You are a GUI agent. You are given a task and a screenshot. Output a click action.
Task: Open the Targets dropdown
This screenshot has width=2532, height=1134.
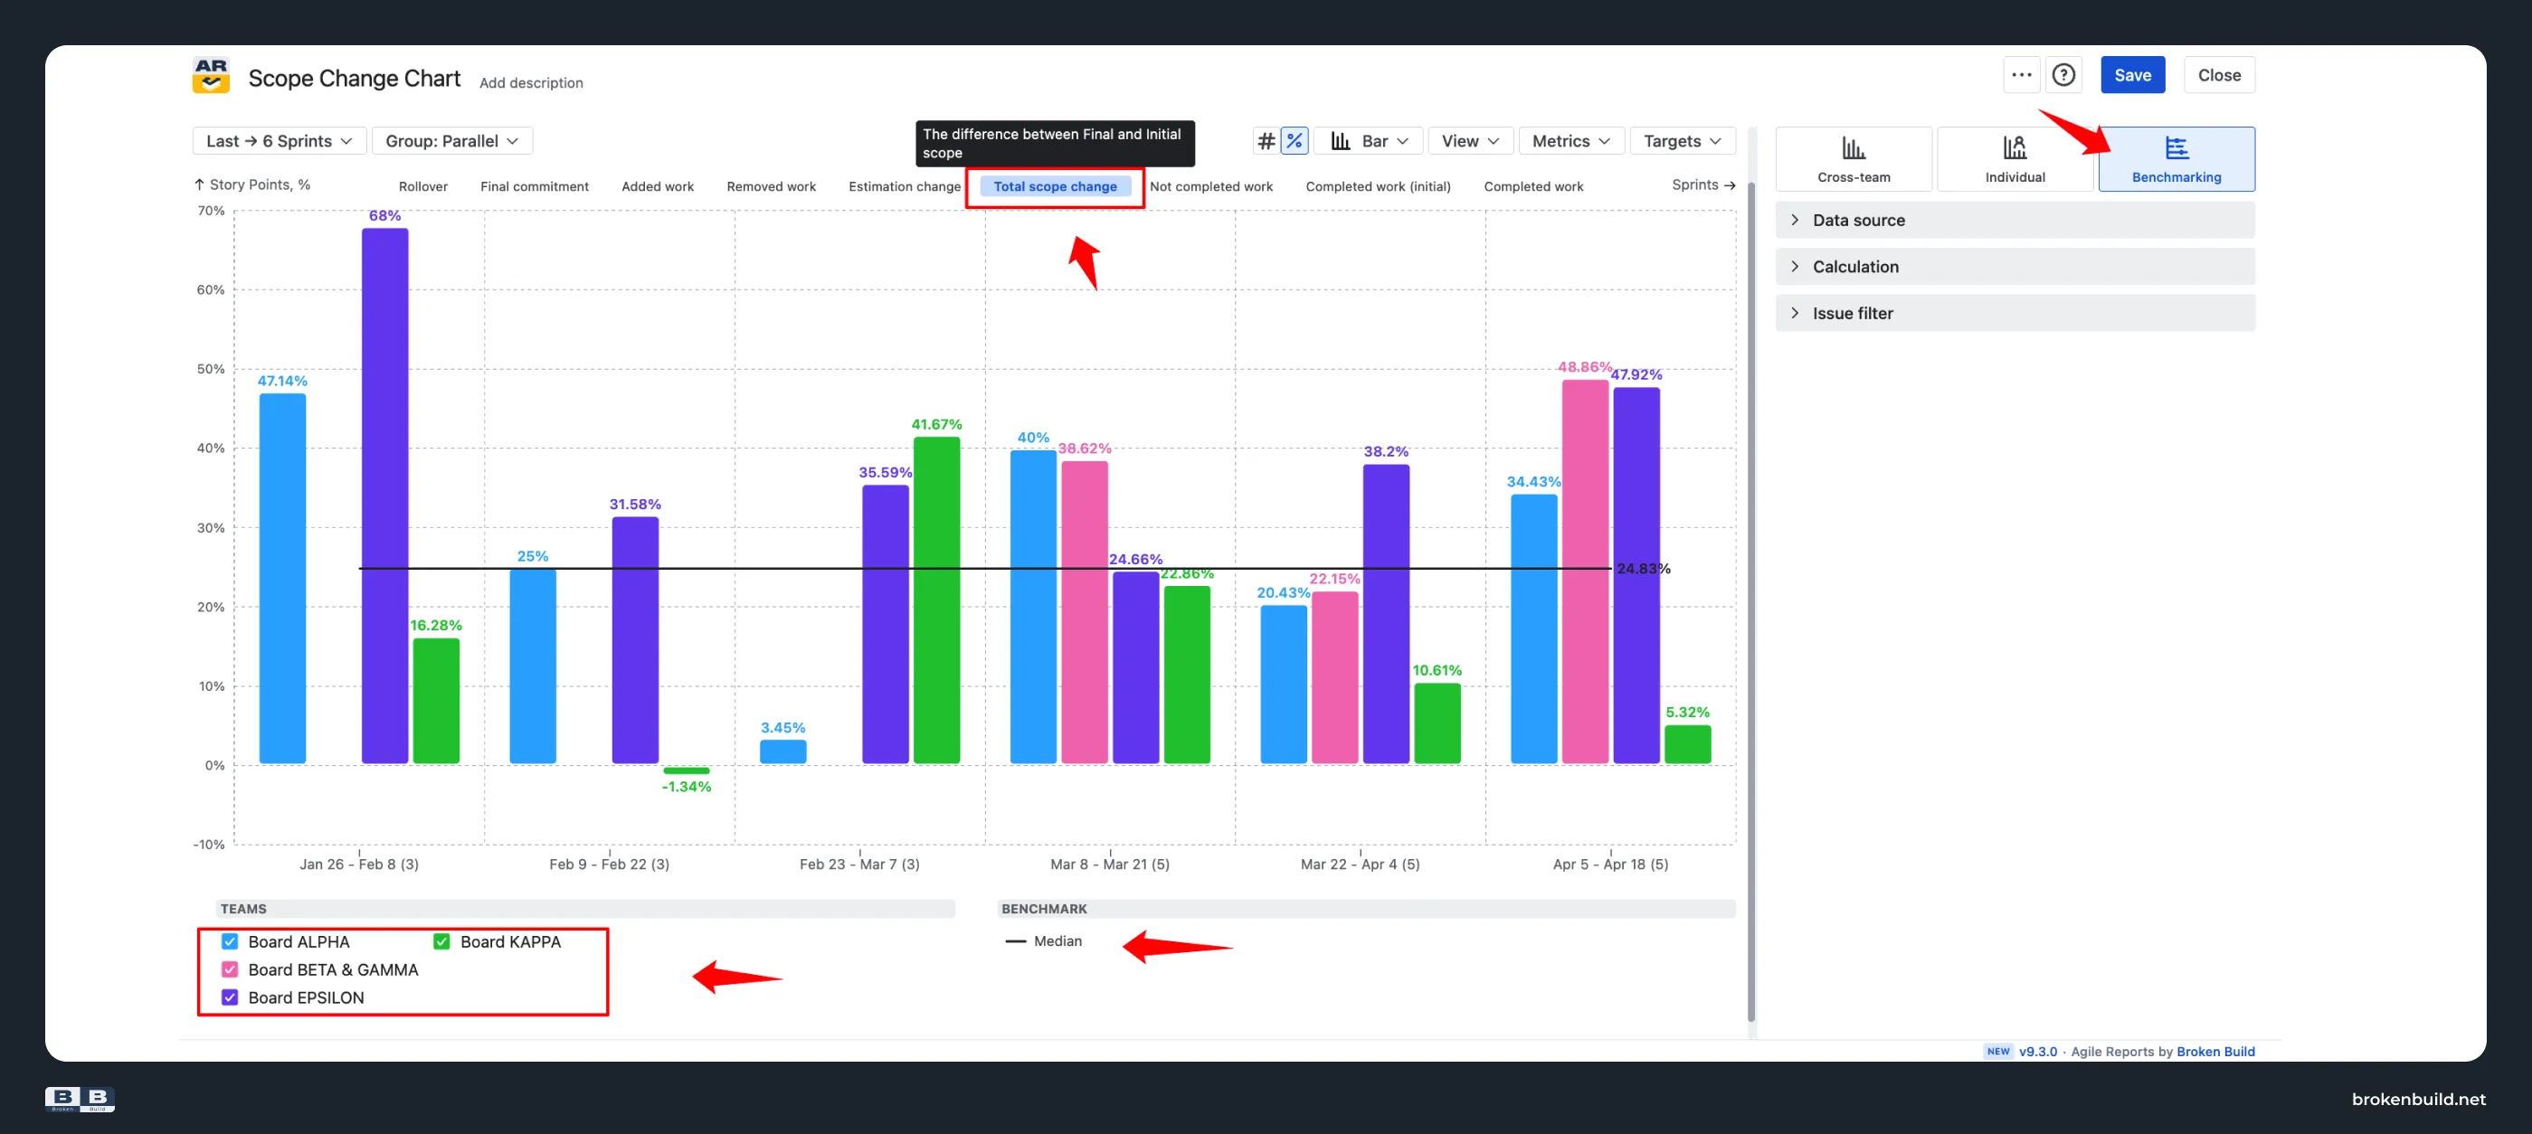pyautogui.click(x=1682, y=140)
